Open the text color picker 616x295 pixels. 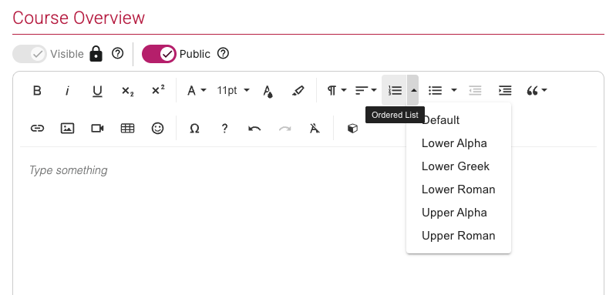268,91
